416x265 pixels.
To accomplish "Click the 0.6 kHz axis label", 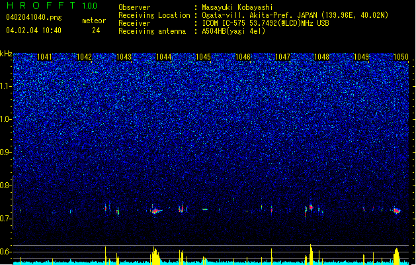I will (5, 252).
